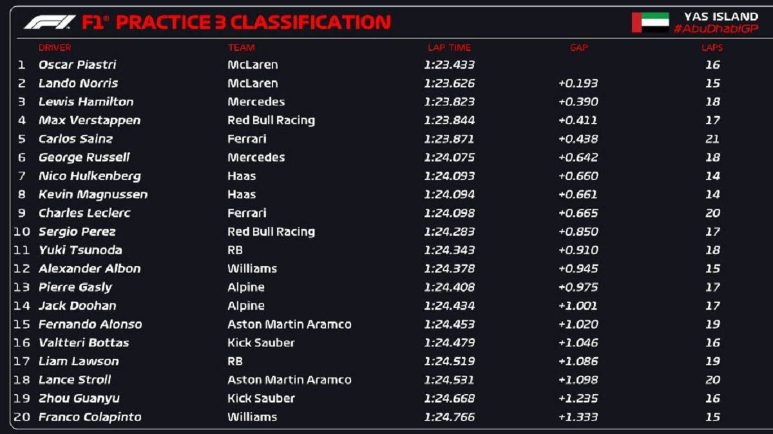The image size is (773, 434).
Task: Select Zhou Guanyu's Kick Sauber team
Action: (261, 399)
